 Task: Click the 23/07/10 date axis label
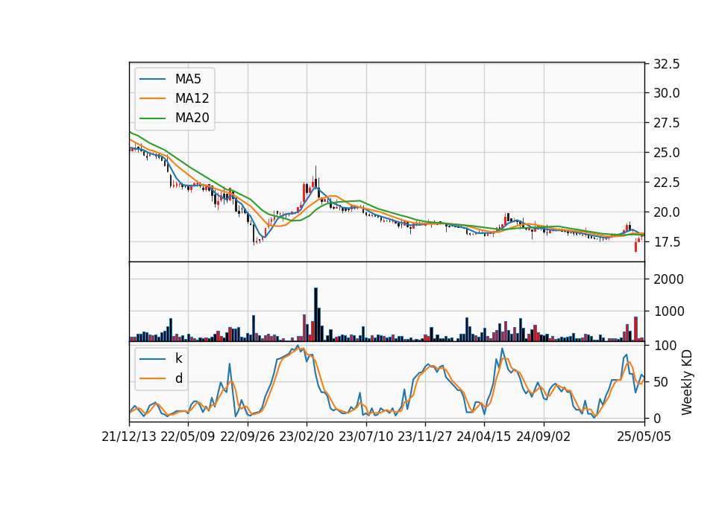click(x=365, y=437)
